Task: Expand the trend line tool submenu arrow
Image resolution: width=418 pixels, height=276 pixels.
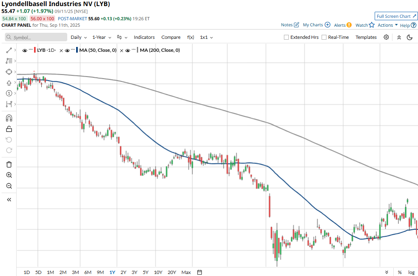Action: (15, 50)
